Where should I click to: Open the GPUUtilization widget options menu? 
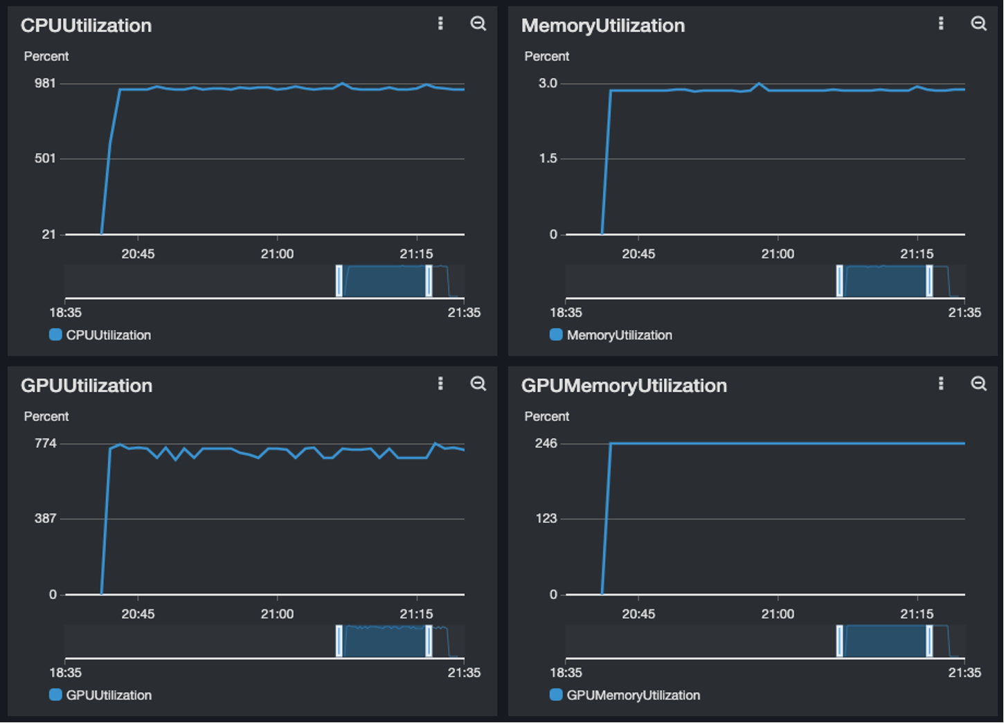tap(440, 384)
